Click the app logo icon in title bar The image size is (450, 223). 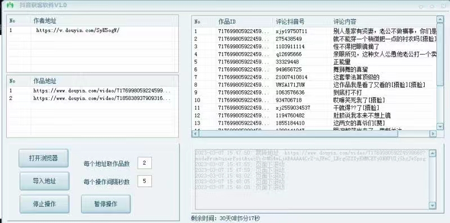[10, 5]
